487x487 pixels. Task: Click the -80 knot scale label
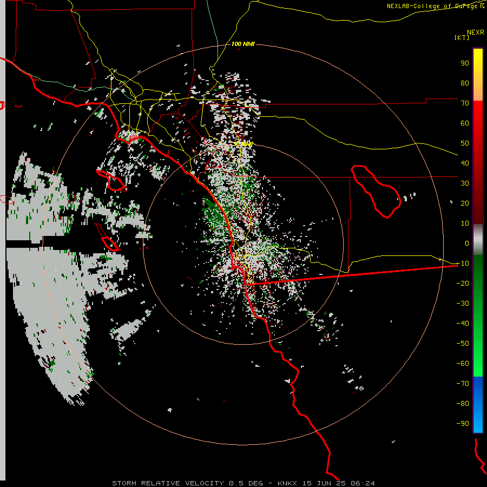463,404
